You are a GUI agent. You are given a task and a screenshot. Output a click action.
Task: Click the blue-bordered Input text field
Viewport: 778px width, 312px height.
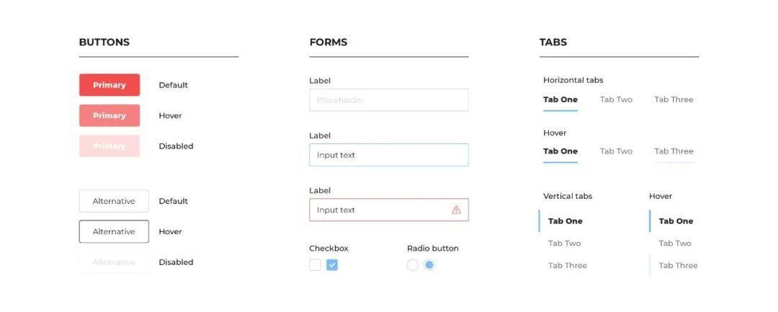pyautogui.click(x=388, y=155)
